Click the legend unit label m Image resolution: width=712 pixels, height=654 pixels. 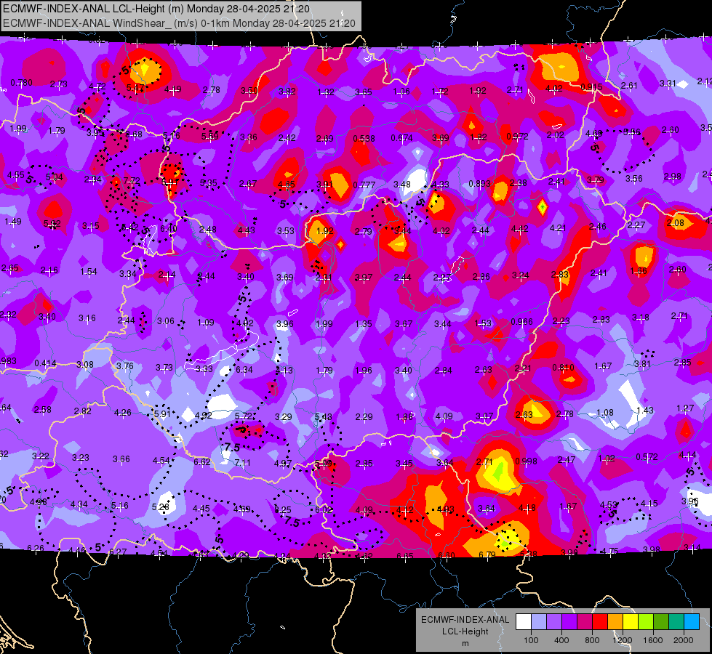point(465,644)
